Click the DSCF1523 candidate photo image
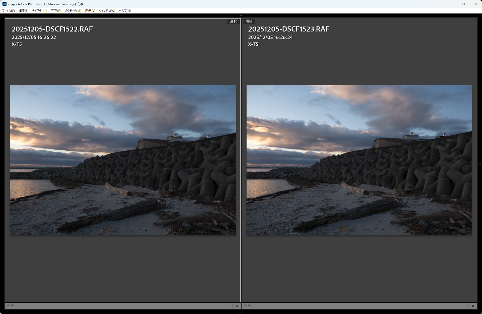The height and width of the screenshot is (314, 482). pos(359,160)
